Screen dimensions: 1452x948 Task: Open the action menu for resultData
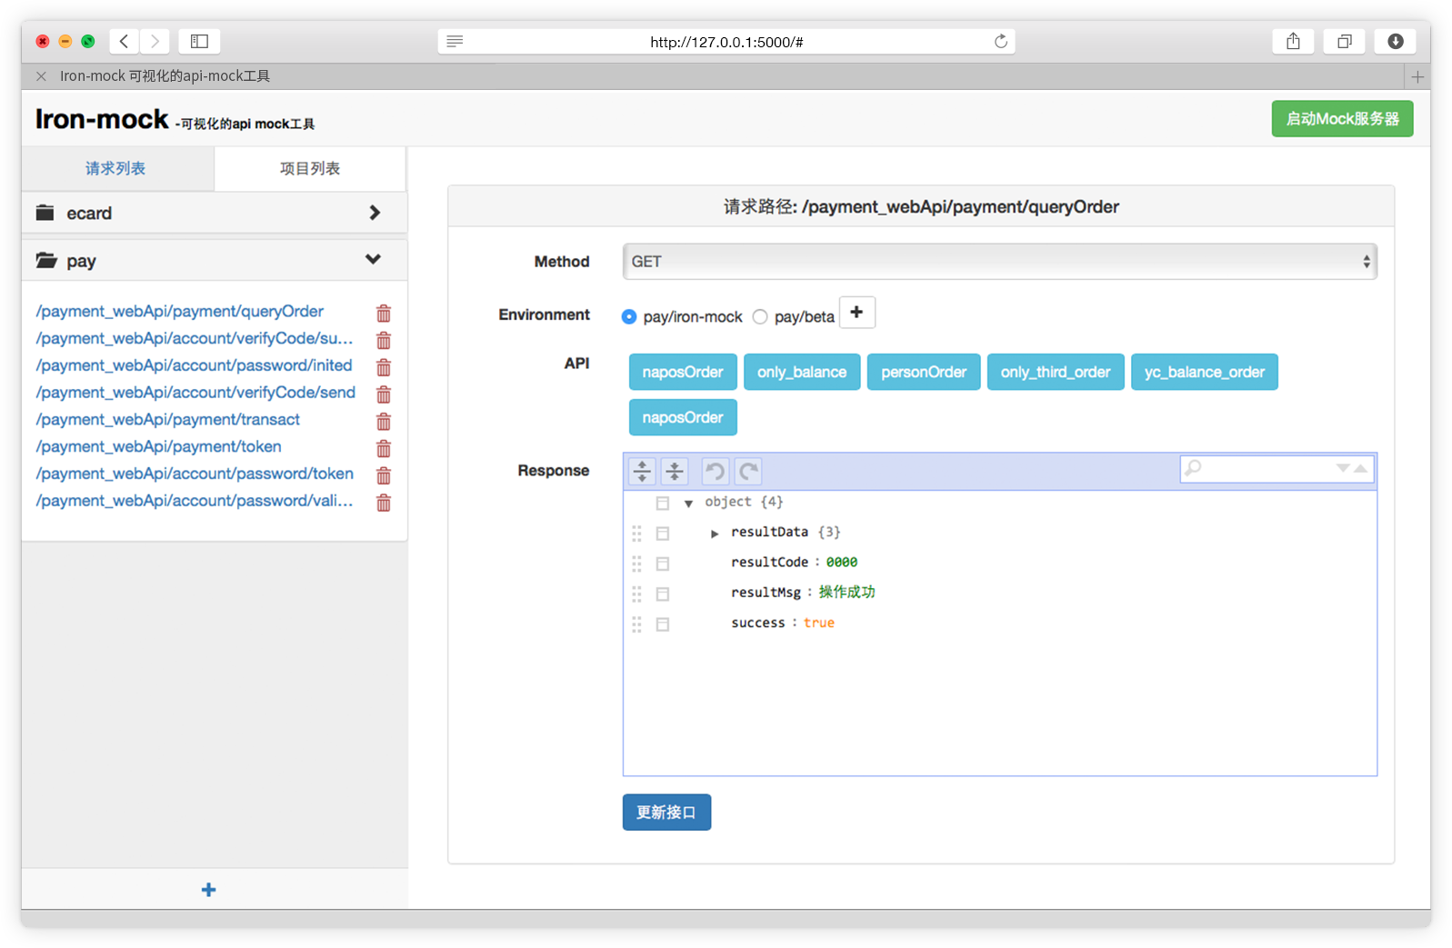[x=663, y=534]
